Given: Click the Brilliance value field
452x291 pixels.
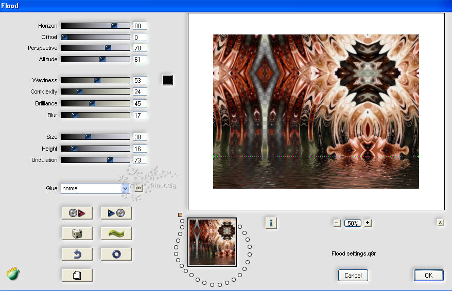Looking at the screenshot, I should coord(140,104).
